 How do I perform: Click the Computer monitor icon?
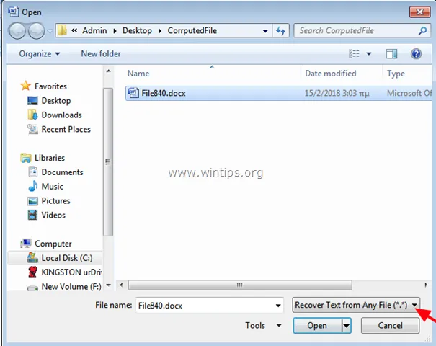coord(26,244)
